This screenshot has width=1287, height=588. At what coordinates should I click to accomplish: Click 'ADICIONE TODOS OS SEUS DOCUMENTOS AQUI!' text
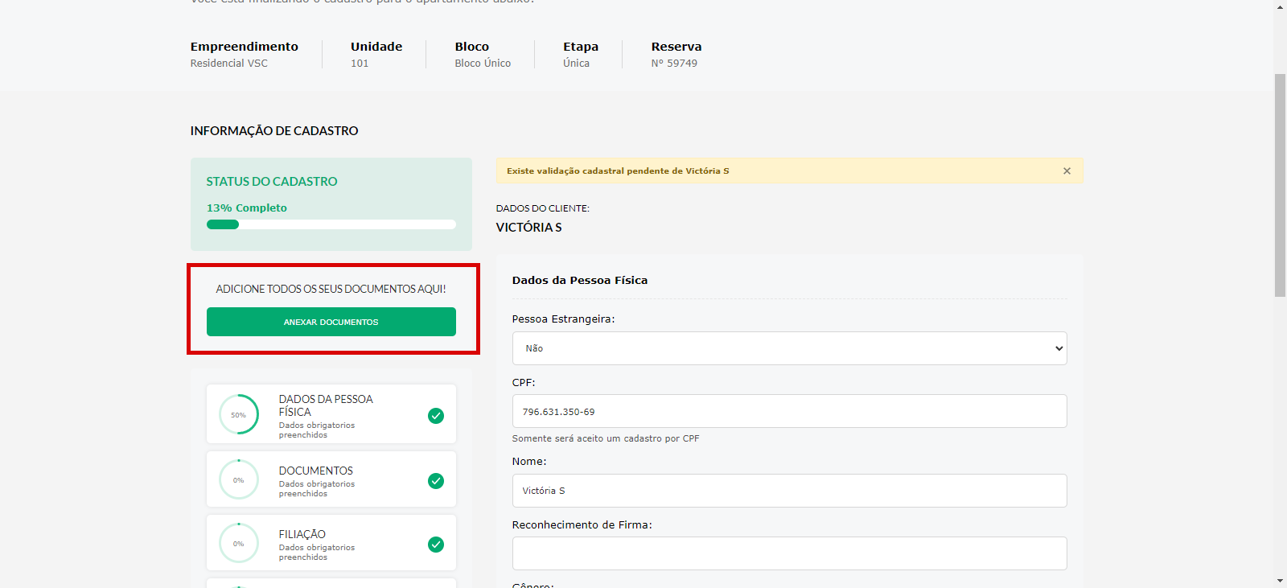[331, 289]
